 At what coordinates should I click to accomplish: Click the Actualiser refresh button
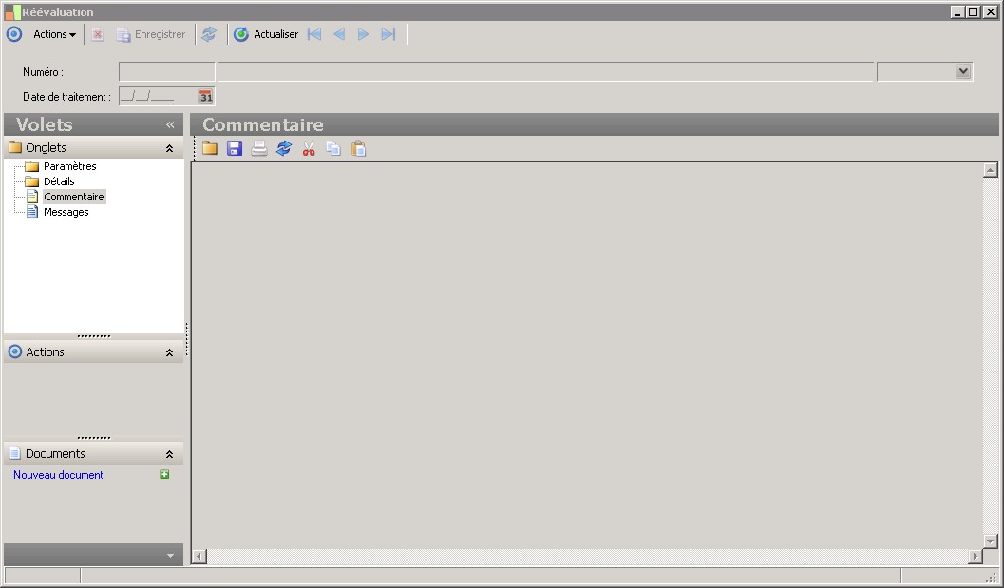click(x=266, y=34)
